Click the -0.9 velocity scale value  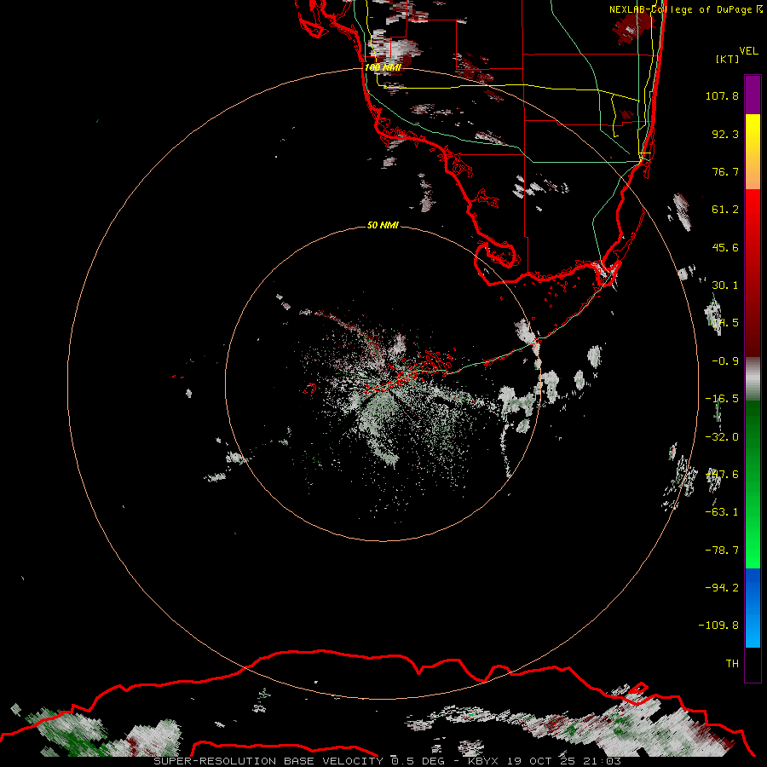click(x=725, y=361)
